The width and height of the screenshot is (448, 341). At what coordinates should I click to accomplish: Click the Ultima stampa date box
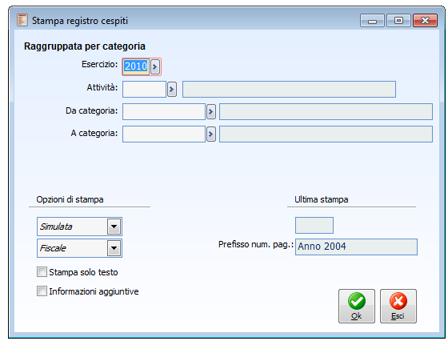click(314, 225)
